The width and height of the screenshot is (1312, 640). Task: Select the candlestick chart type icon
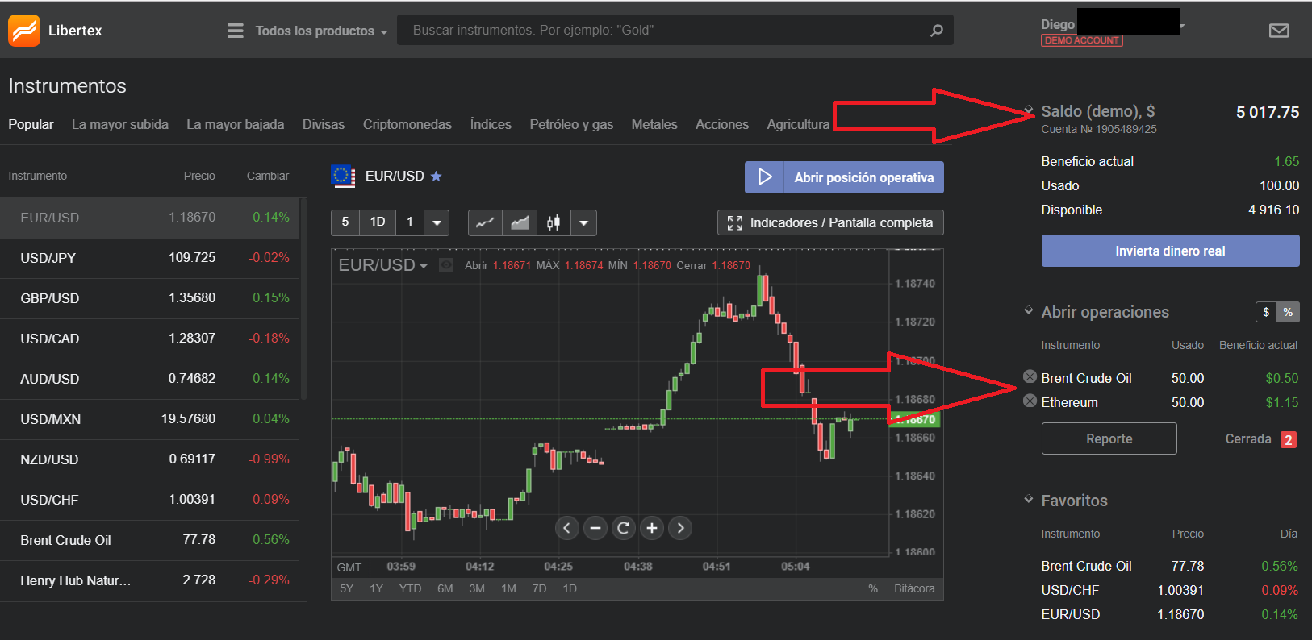[554, 222]
